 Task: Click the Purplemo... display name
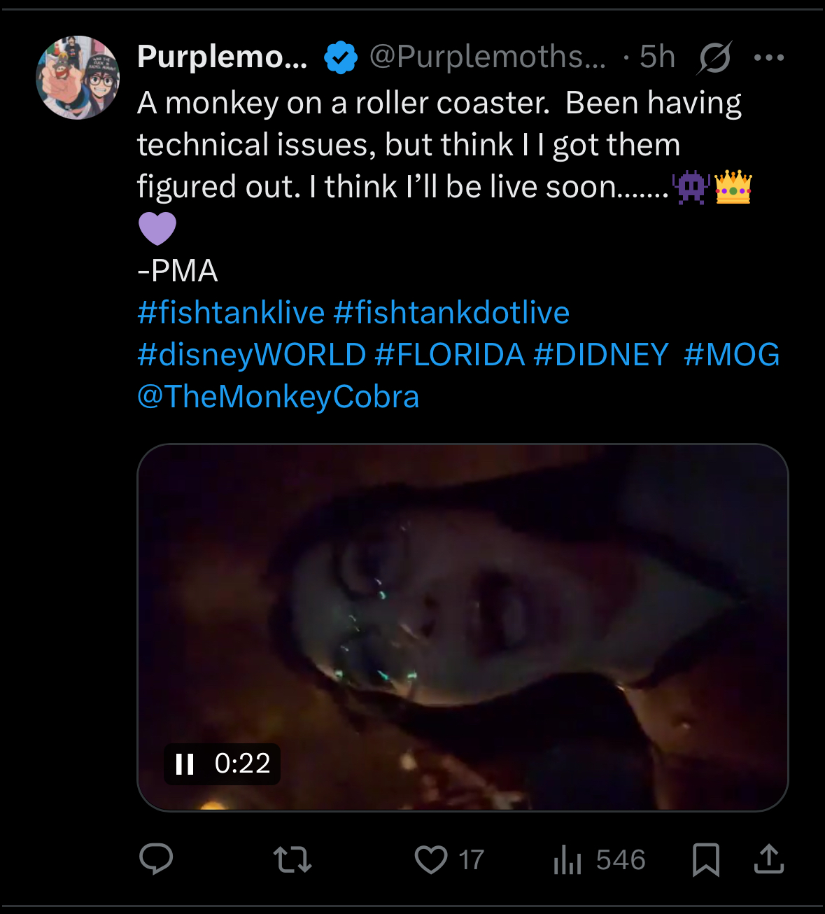[x=222, y=57]
